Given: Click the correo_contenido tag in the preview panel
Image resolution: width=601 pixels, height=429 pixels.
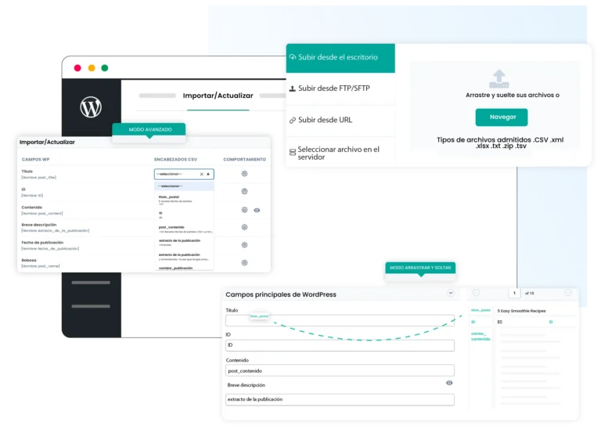Looking at the screenshot, I should (480, 337).
